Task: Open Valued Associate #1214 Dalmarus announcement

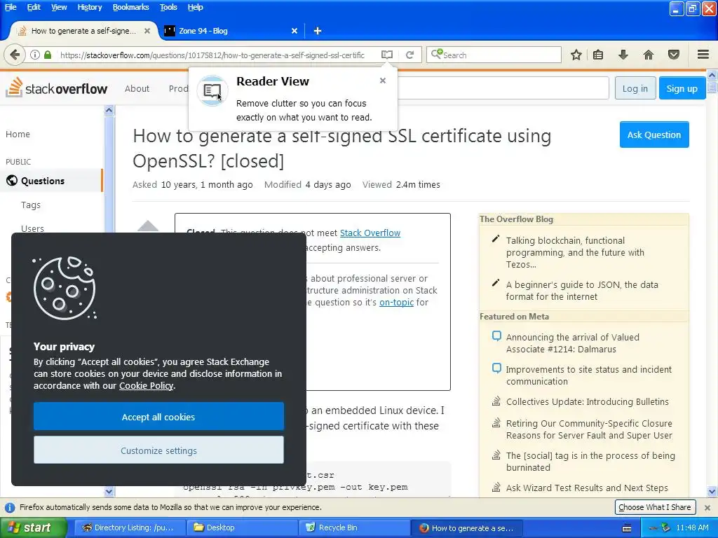Action: click(x=572, y=343)
